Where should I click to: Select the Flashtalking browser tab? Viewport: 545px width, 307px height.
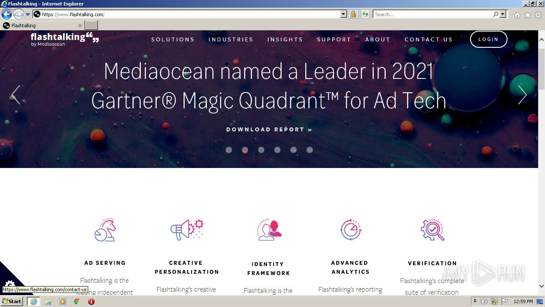point(42,26)
